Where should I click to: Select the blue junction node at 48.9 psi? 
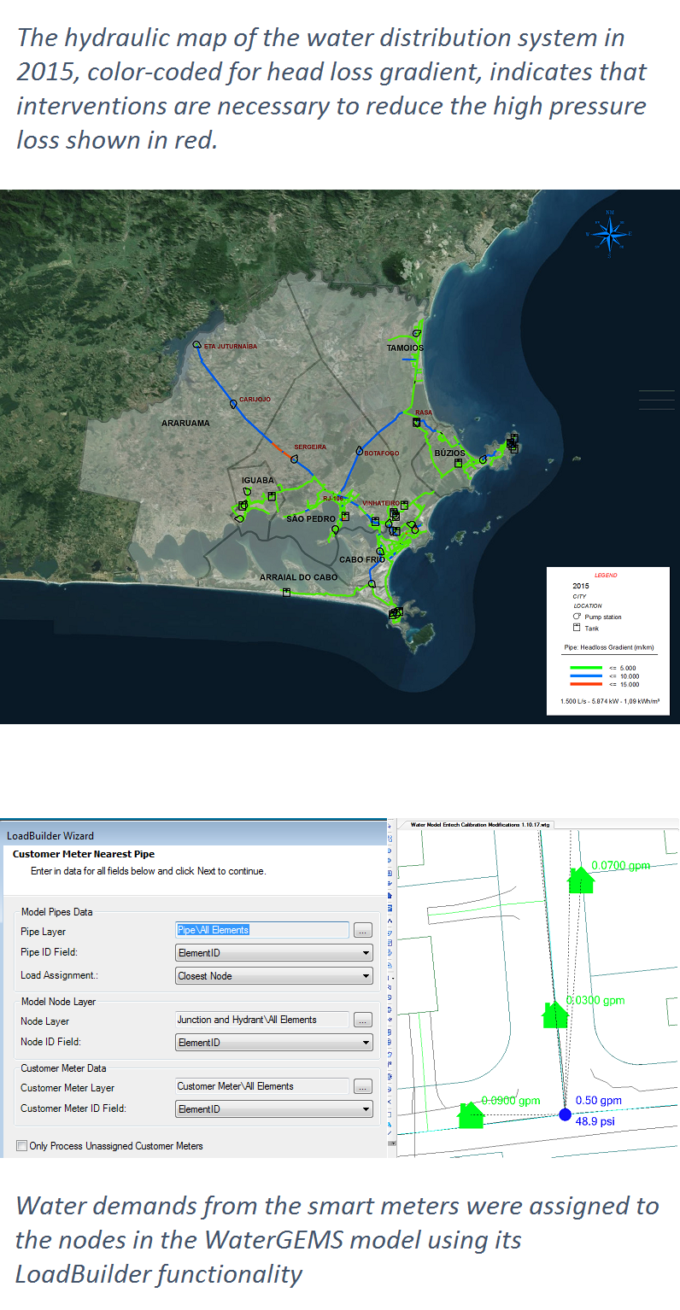coord(565,1114)
